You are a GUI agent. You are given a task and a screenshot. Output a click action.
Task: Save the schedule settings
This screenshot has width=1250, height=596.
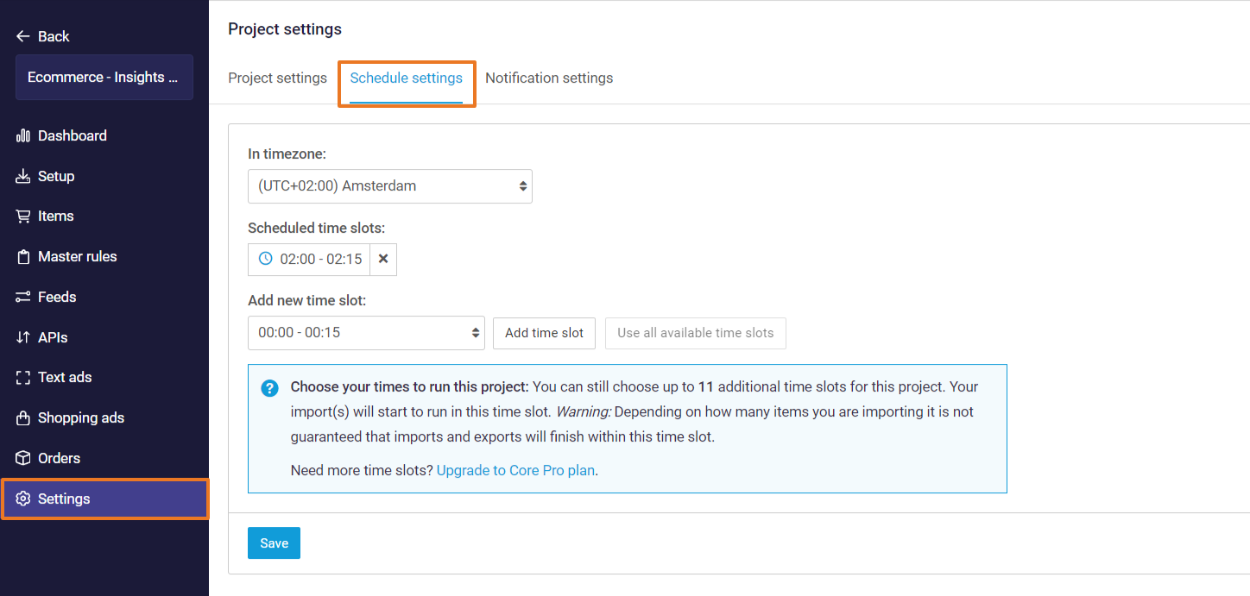274,543
